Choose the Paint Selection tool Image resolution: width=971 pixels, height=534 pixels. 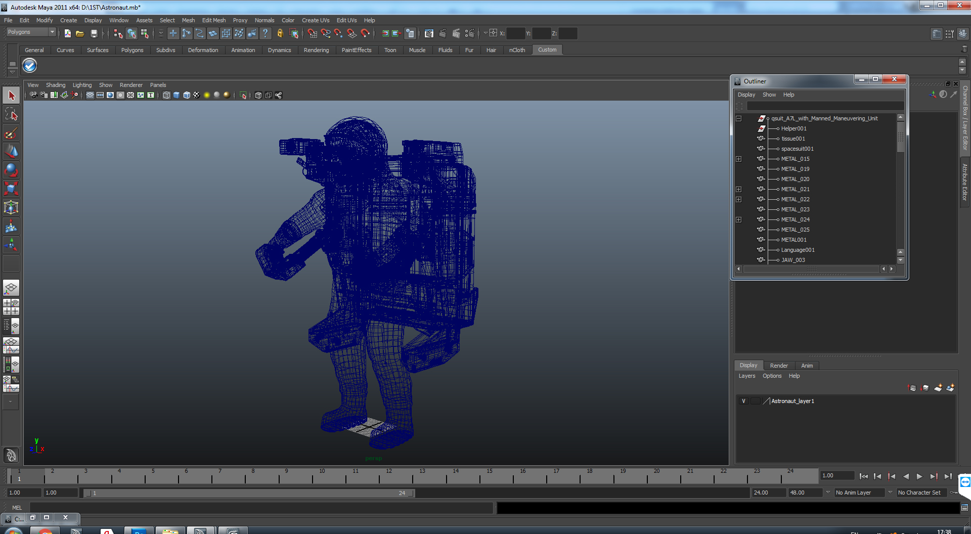tap(11, 133)
